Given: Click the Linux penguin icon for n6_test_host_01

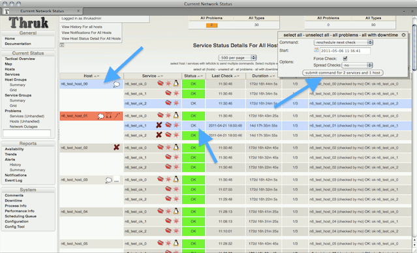Looking at the screenshot, I should tap(176, 115).
